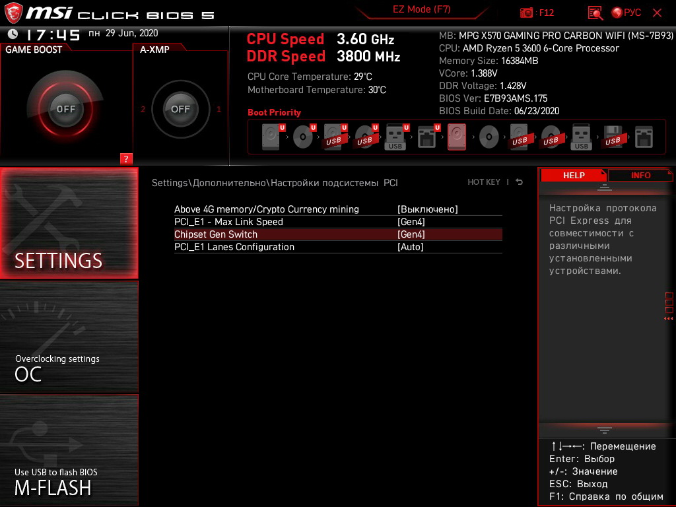Viewport: 676px width, 507px height.
Task: Click the CPU Core Temperature 29°C line
Action: tap(310, 77)
